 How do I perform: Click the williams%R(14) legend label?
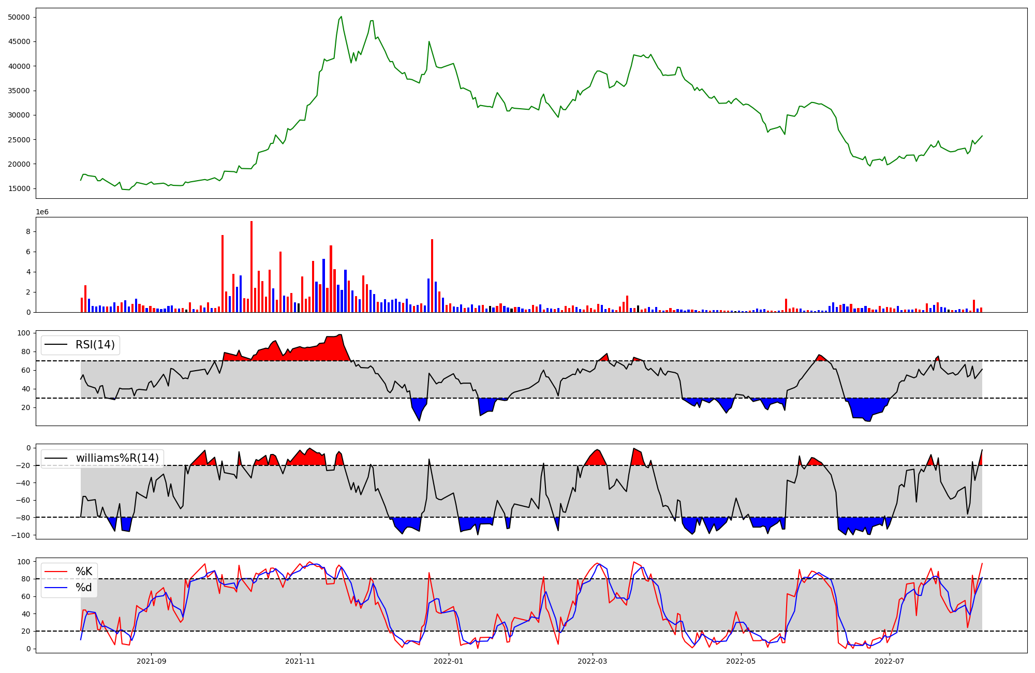117,458
